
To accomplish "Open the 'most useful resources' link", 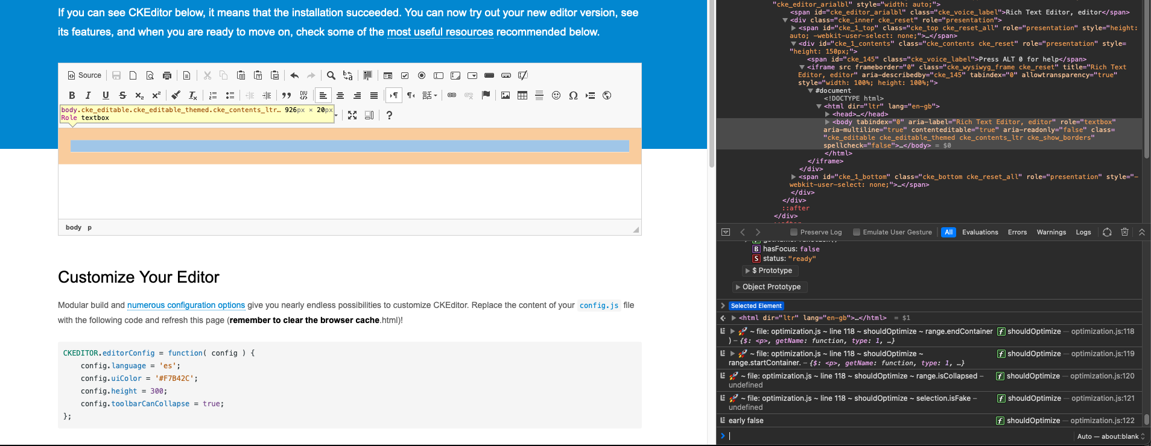I will pos(440,32).
